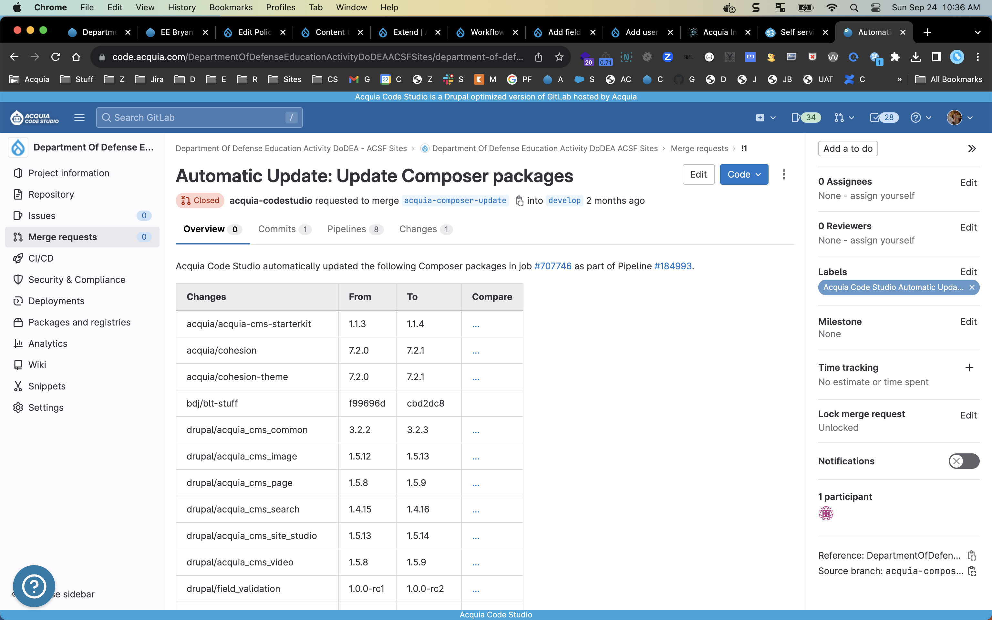Open Settings gear in the sidebar
This screenshot has height=620, width=992.
click(82, 408)
